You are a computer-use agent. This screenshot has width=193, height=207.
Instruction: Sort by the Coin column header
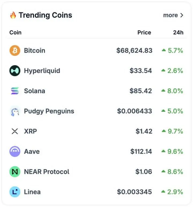coord(15,33)
